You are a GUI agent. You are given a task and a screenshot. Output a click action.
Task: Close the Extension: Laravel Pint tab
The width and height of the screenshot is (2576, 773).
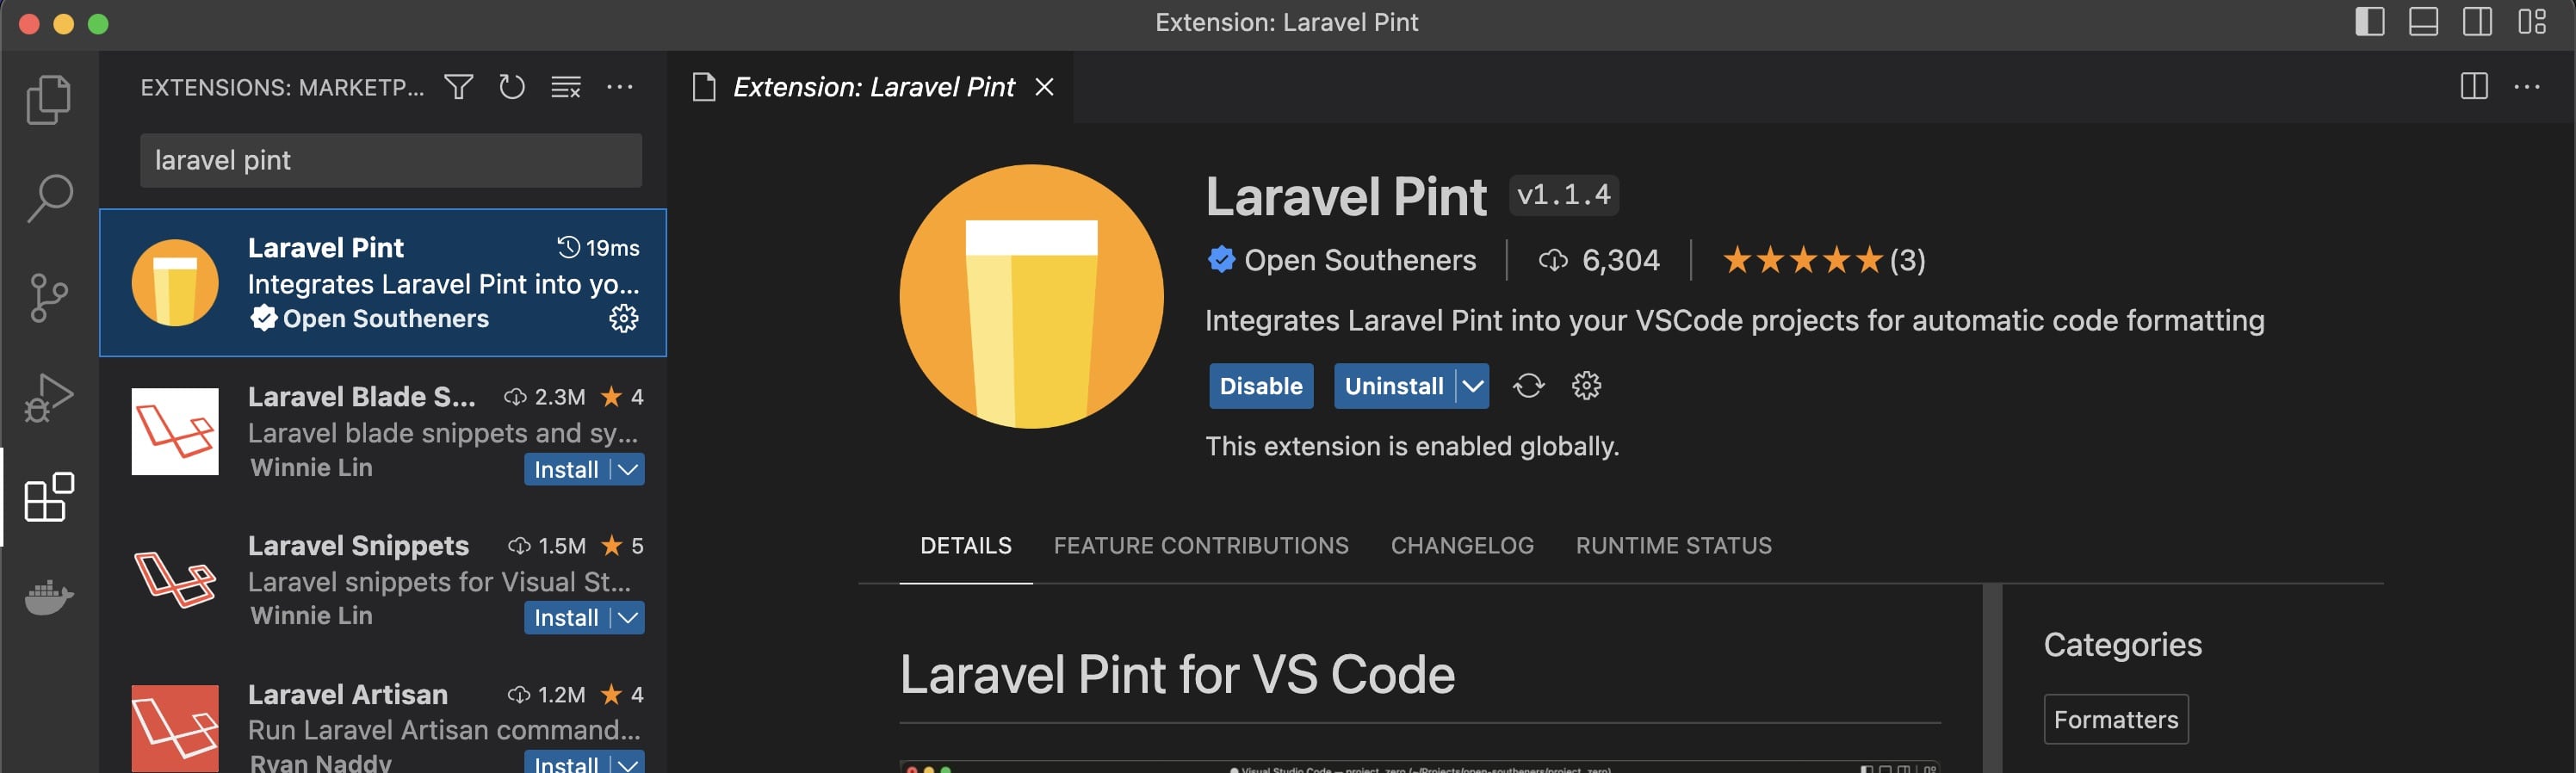click(1044, 87)
